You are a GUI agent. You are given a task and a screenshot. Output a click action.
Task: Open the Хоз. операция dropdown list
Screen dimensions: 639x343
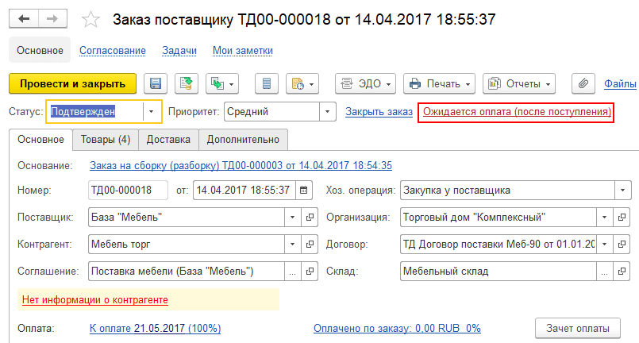[622, 190]
